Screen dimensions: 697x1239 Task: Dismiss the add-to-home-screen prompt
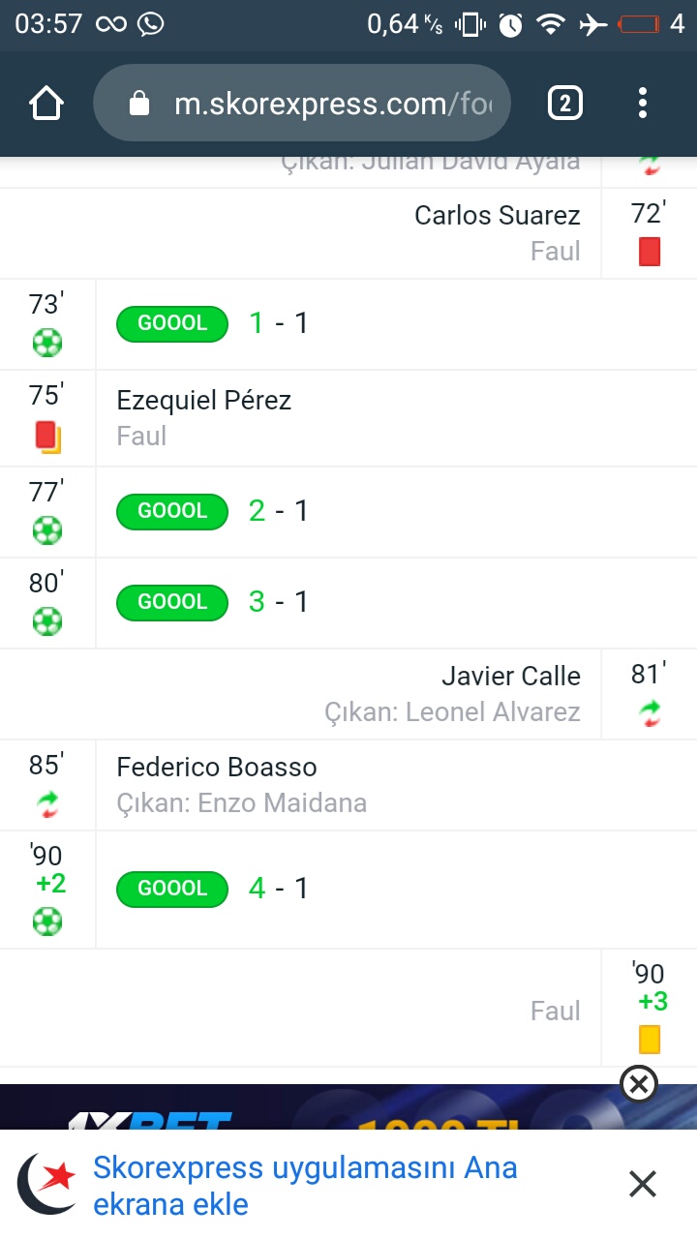pos(642,1184)
